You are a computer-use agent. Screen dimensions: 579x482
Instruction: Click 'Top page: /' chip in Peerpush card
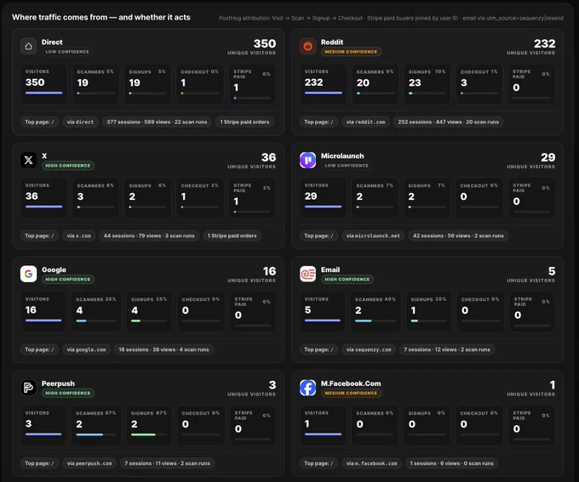pyautogui.click(x=39, y=463)
